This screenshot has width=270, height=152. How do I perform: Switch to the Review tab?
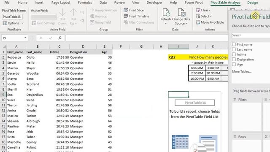[119, 3]
